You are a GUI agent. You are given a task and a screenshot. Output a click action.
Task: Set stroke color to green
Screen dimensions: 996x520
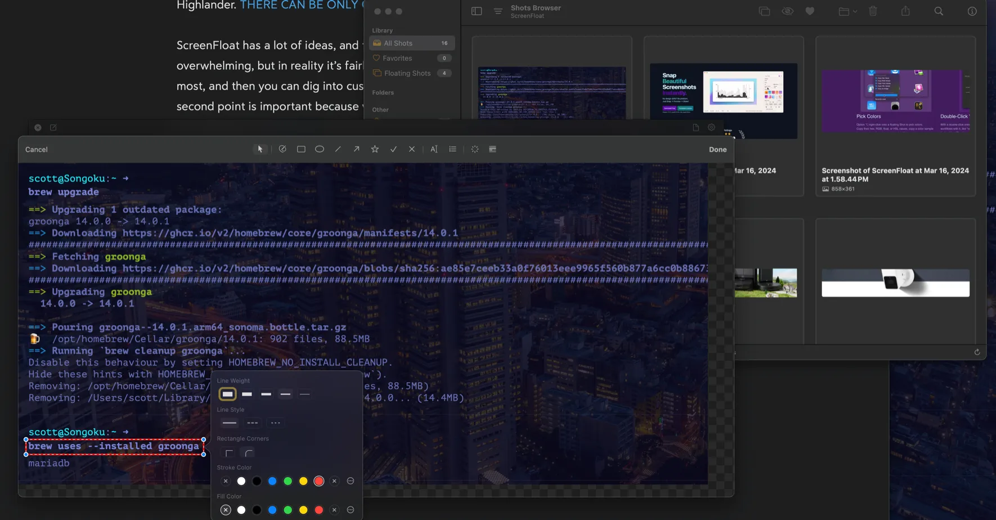(288, 481)
